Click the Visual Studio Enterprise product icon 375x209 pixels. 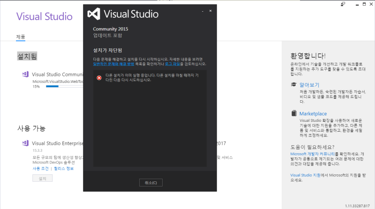tap(25, 143)
